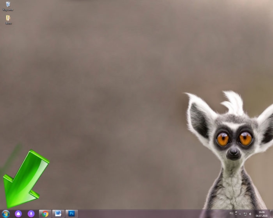Open the language bar options icon
Image resolution: width=273 pixels, height=218 pixels.
point(236,213)
